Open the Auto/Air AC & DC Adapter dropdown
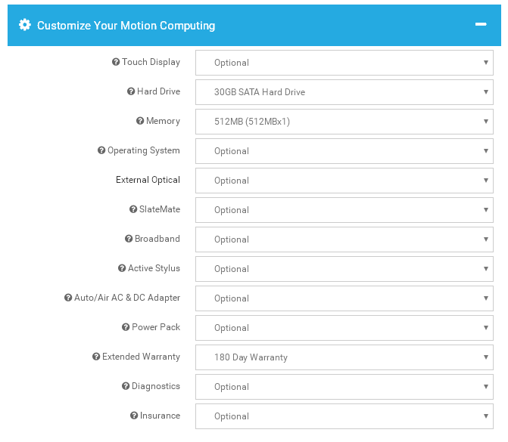 point(344,298)
